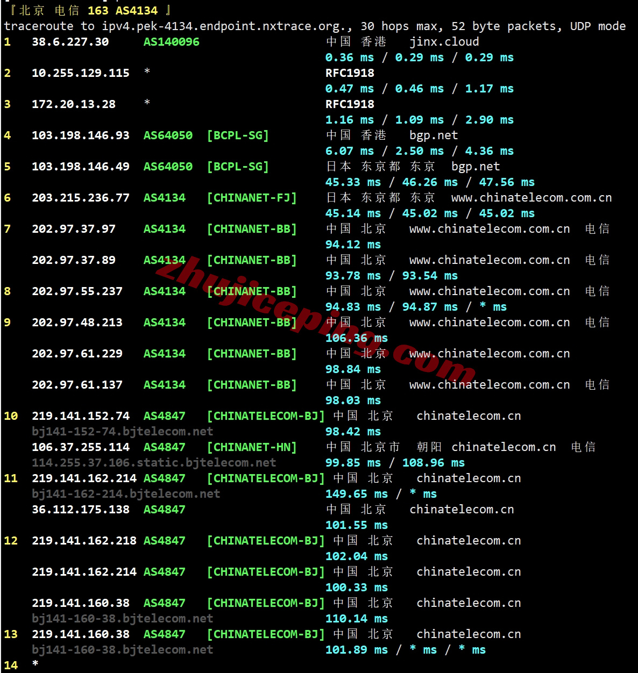Select the IP 106.37.255.114
This screenshot has width=638, height=673.
coord(81,447)
